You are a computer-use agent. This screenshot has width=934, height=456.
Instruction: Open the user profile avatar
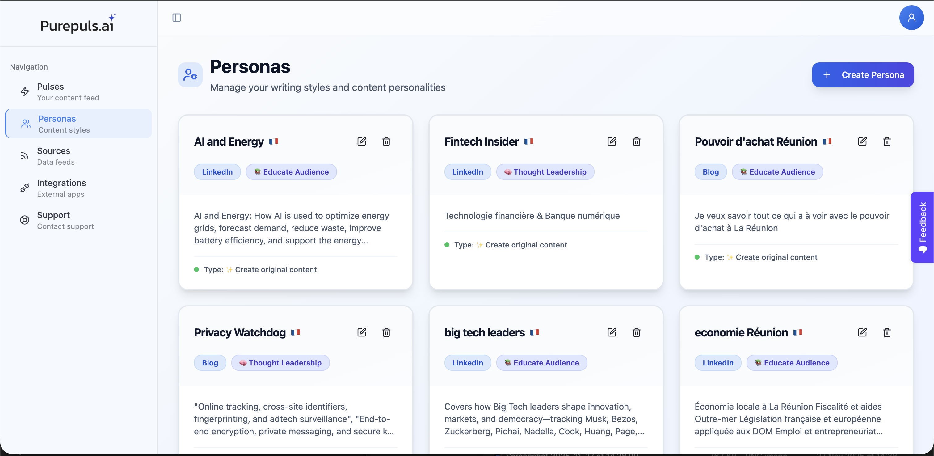pyautogui.click(x=911, y=17)
